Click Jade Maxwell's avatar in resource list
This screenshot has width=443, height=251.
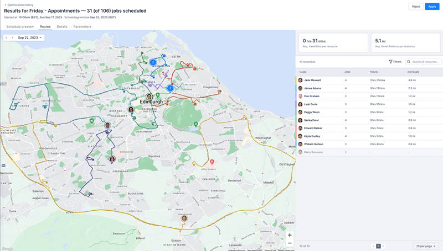(301, 80)
